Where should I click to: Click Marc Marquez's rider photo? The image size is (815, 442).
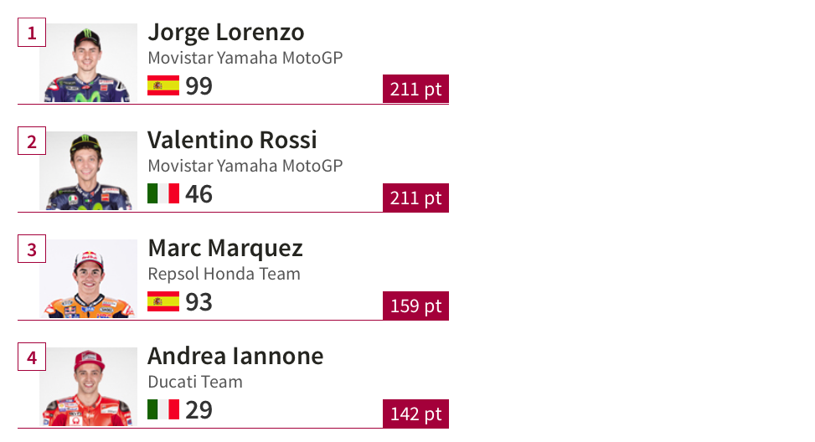tap(88, 279)
